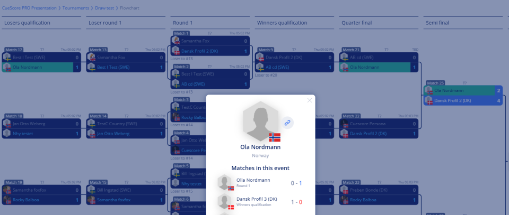Screen dimensions: 509x215
Task: Open Draw test breadcrumb link
Action: 104,8
